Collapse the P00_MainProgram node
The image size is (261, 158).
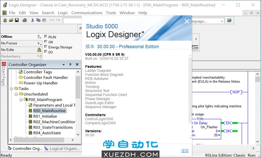pyautogui.click(x=21, y=100)
